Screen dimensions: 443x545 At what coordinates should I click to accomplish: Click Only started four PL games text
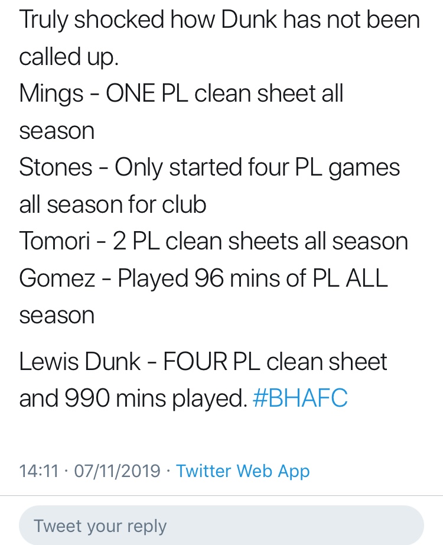coord(258,168)
